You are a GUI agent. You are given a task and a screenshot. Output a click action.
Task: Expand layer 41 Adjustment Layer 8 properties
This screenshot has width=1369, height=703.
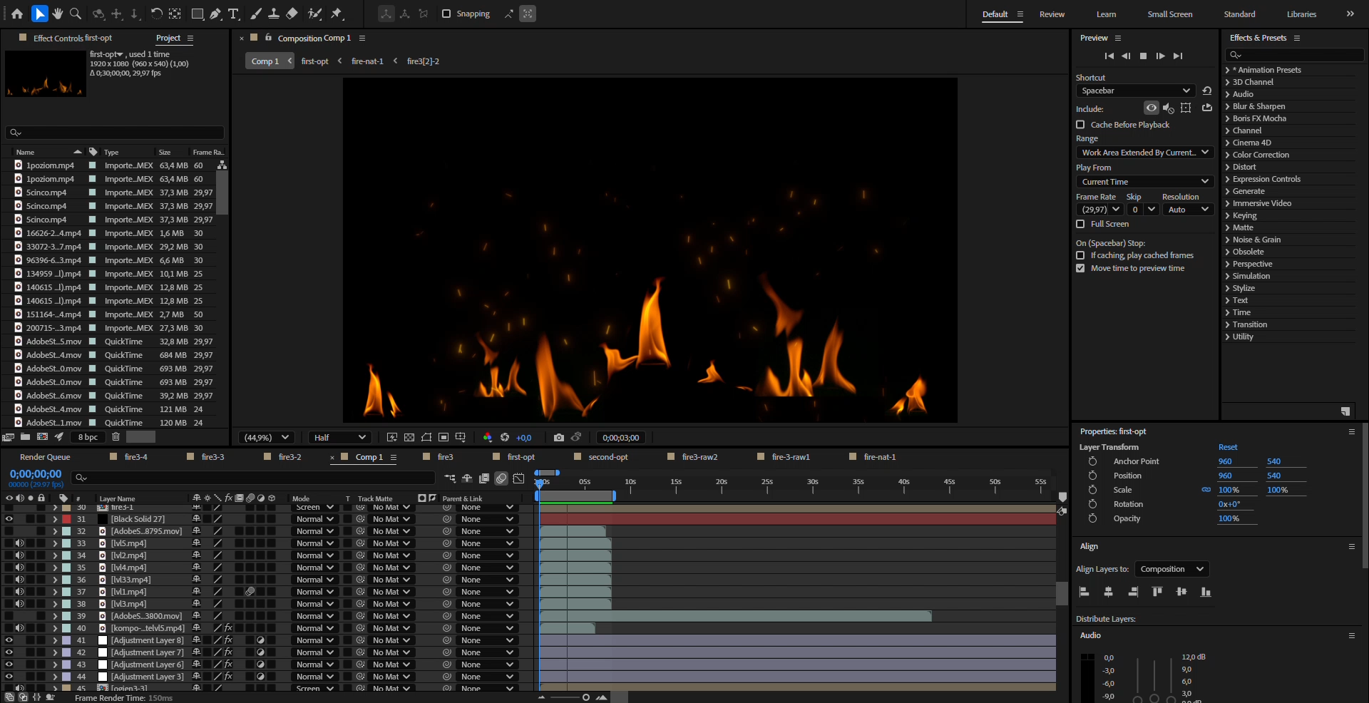pos(54,640)
